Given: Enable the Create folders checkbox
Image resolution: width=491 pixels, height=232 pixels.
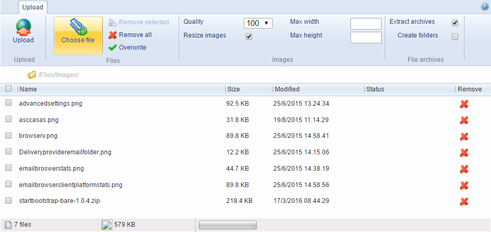Looking at the screenshot, I should coord(455,36).
